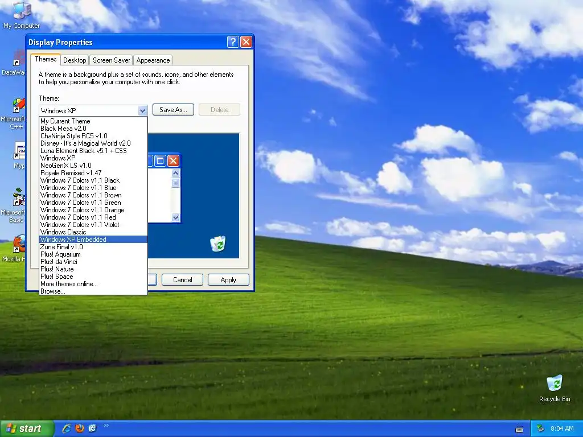Click the taskbar clock showing 8:04 AM

pos(562,428)
